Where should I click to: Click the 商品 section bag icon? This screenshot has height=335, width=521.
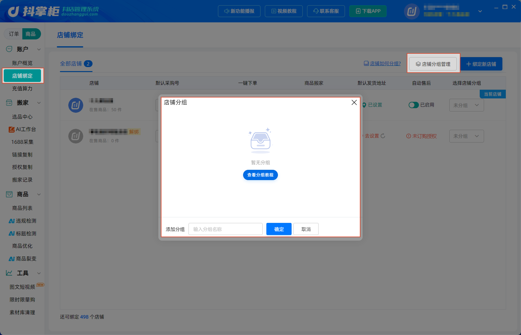9,194
